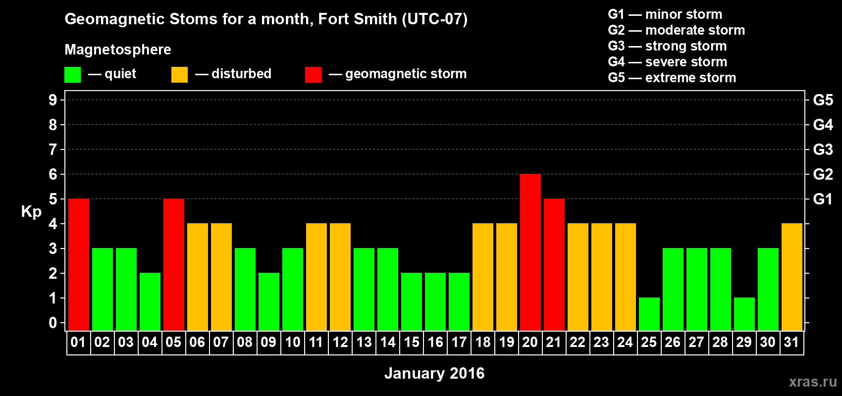The image size is (842, 396).
Task: Select the yellow bar for January 07
Action: 221,277
